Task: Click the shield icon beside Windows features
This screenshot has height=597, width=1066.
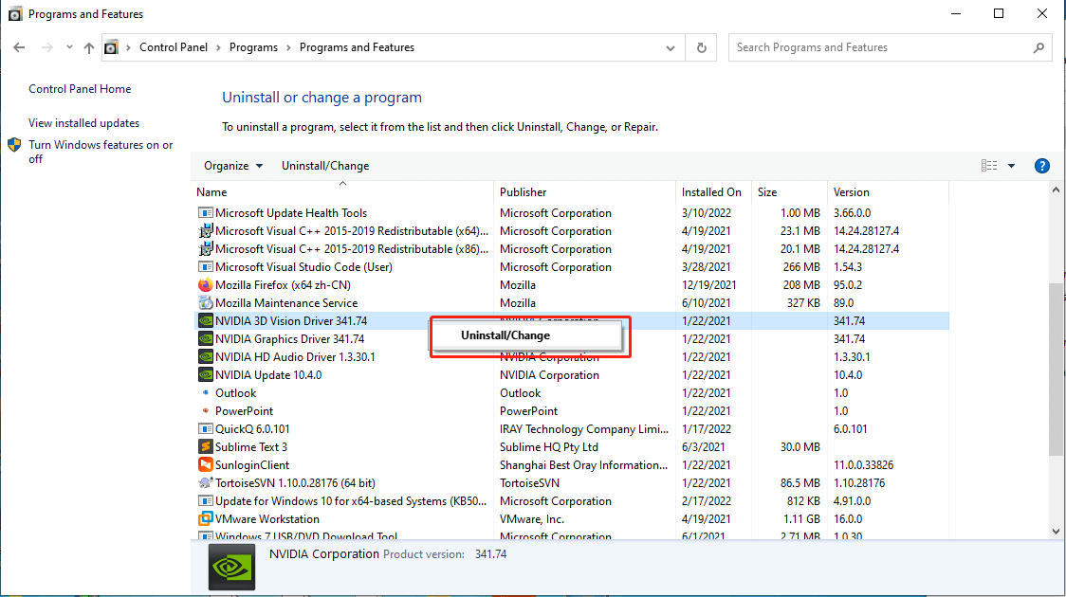Action: click(x=14, y=145)
